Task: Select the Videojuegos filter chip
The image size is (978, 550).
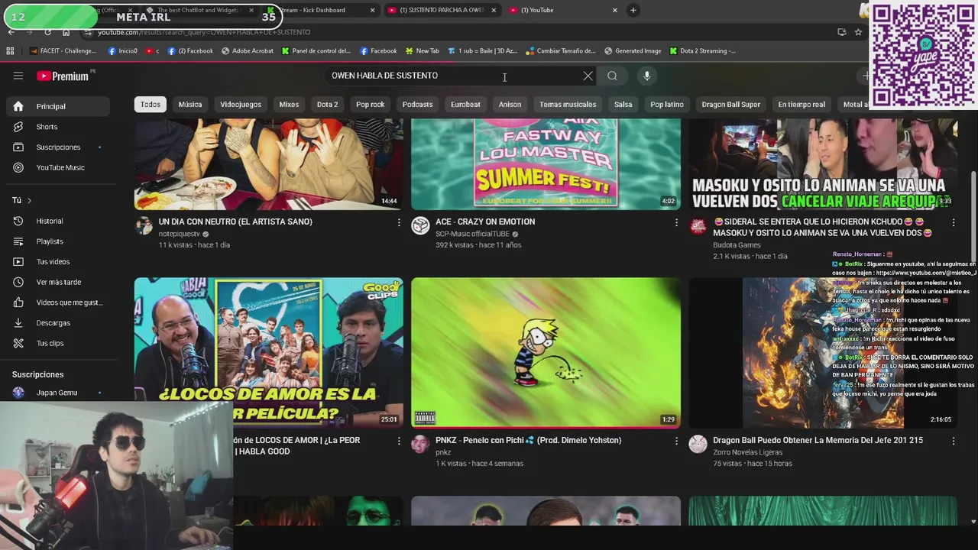Action: point(241,105)
